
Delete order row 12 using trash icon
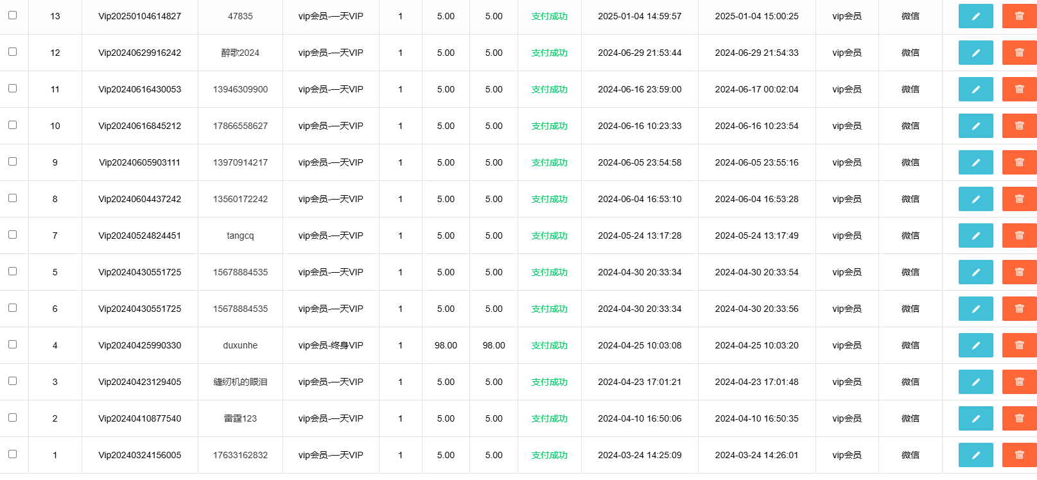1019,53
